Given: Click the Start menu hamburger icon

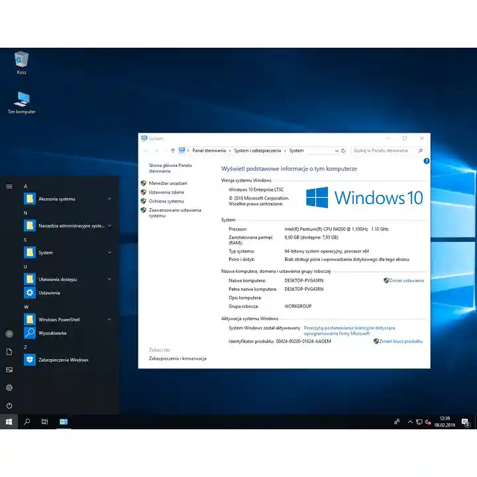Looking at the screenshot, I should [x=9, y=186].
